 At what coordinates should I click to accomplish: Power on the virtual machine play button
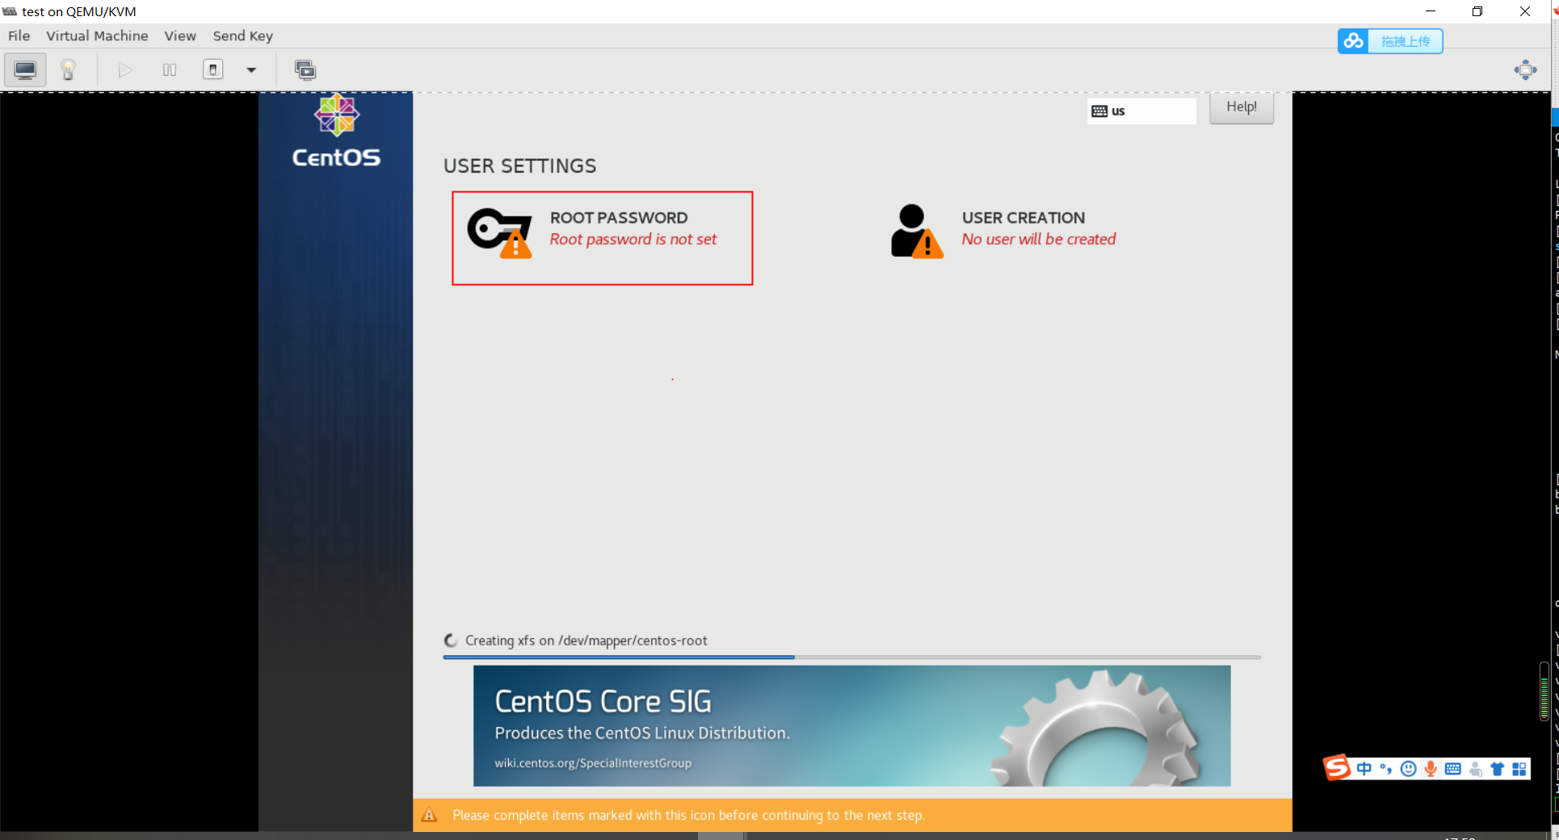coord(125,70)
